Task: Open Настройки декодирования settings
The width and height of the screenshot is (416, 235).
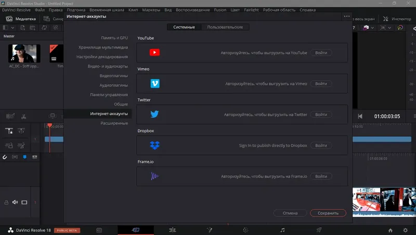Action: point(102,57)
